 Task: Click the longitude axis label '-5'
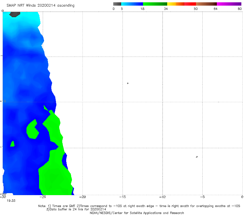point(202,197)
